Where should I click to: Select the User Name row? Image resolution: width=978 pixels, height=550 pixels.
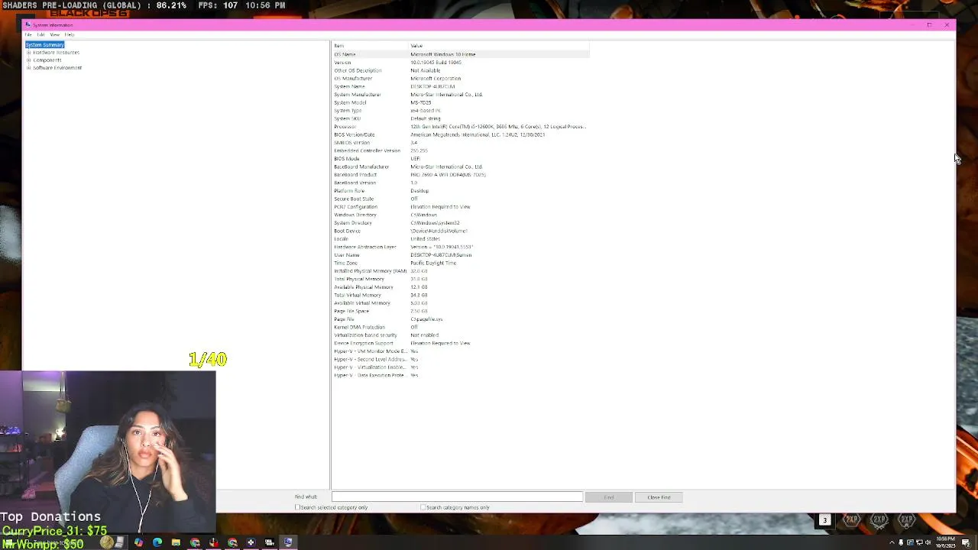pyautogui.click(x=461, y=255)
